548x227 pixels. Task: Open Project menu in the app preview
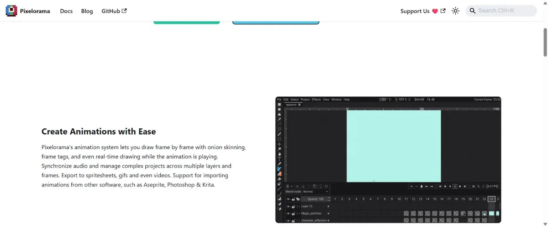tap(305, 100)
